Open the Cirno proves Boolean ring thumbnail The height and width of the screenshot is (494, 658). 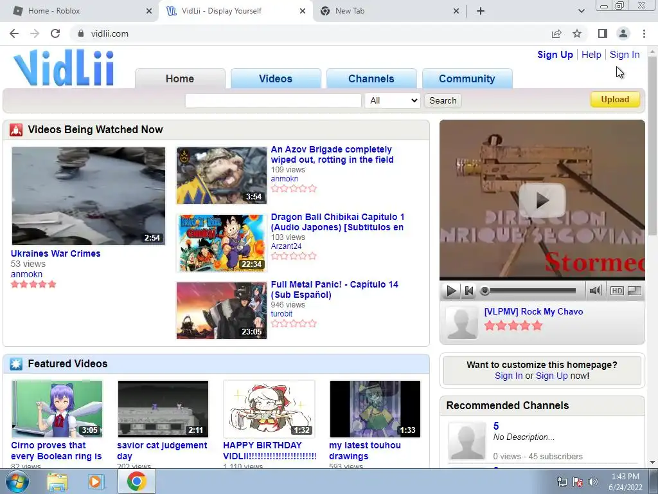(x=57, y=408)
